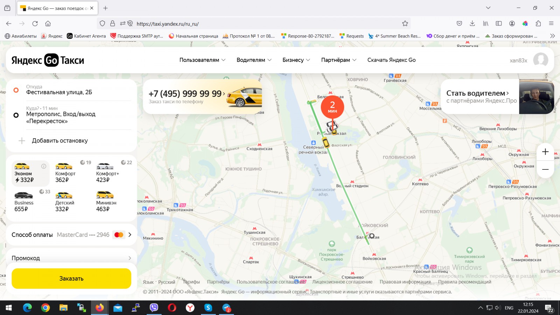This screenshot has width=560, height=315.
Task: Open the browser downloads panel
Action: [x=472, y=23]
